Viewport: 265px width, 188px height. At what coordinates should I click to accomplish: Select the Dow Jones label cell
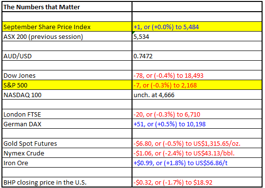click(67, 75)
